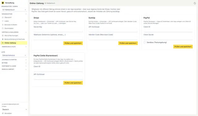198x116 pixels.
Task: Open the Stammdaten page
Action: click(x=14, y=28)
